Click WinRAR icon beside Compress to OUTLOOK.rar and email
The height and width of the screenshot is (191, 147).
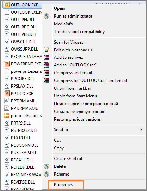click(x=47, y=81)
